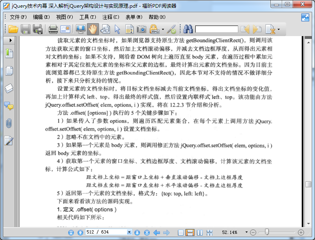Go to previous view blue arrow
The height and width of the screenshot is (240, 315).
coord(157,232)
